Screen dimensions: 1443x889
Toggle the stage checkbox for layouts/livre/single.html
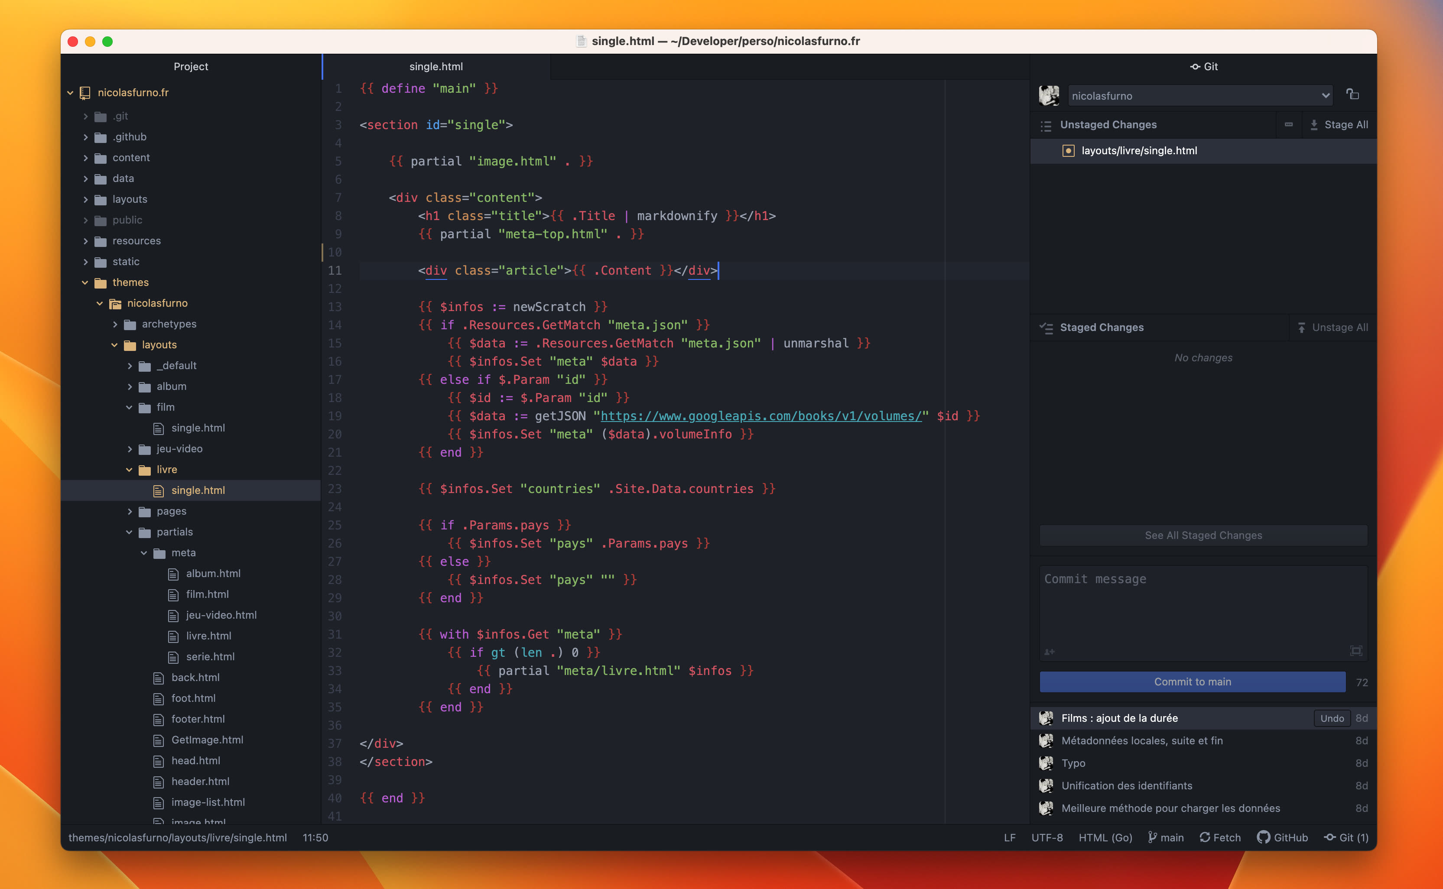tap(1069, 150)
